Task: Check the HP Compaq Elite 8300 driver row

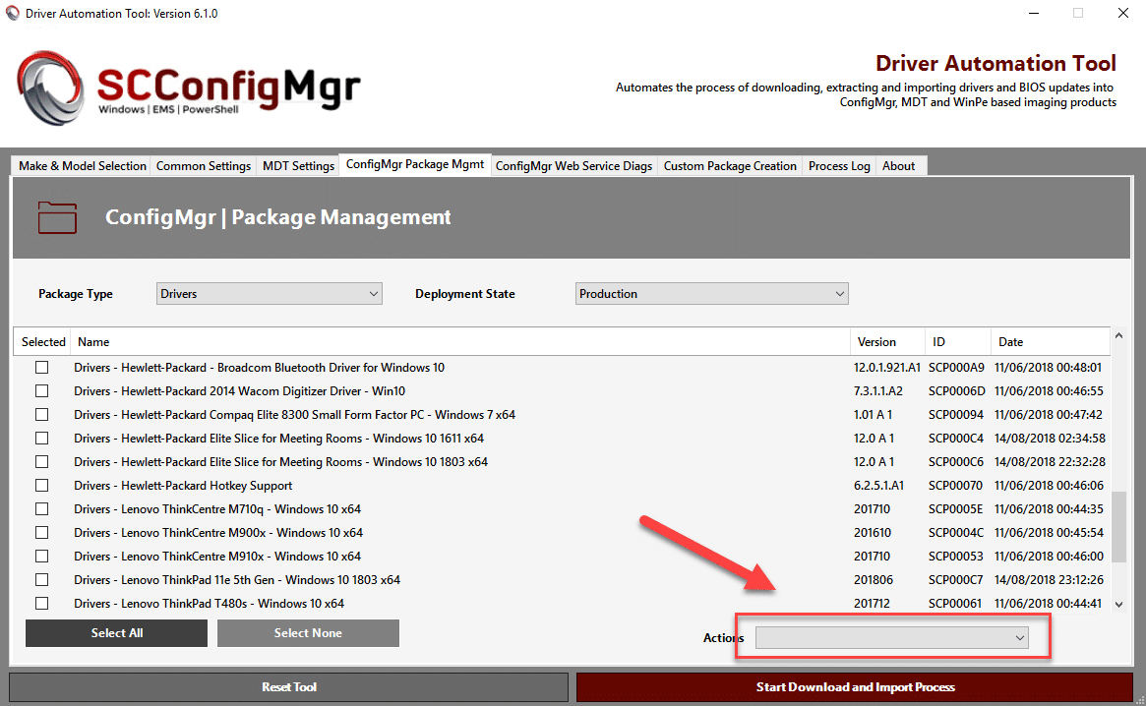Action: [x=41, y=414]
